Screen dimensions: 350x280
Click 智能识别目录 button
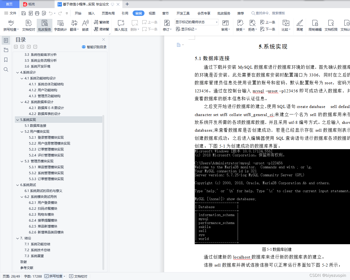94,47
